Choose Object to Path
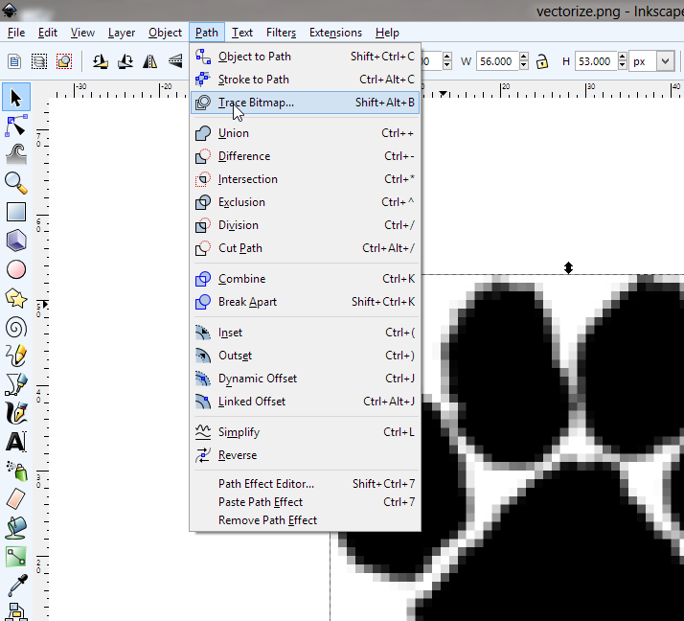Viewport: 684px width, 621px height. tap(305, 57)
